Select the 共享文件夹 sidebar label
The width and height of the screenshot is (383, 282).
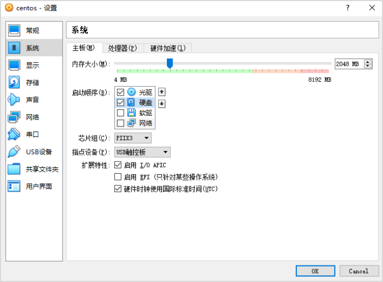point(42,169)
